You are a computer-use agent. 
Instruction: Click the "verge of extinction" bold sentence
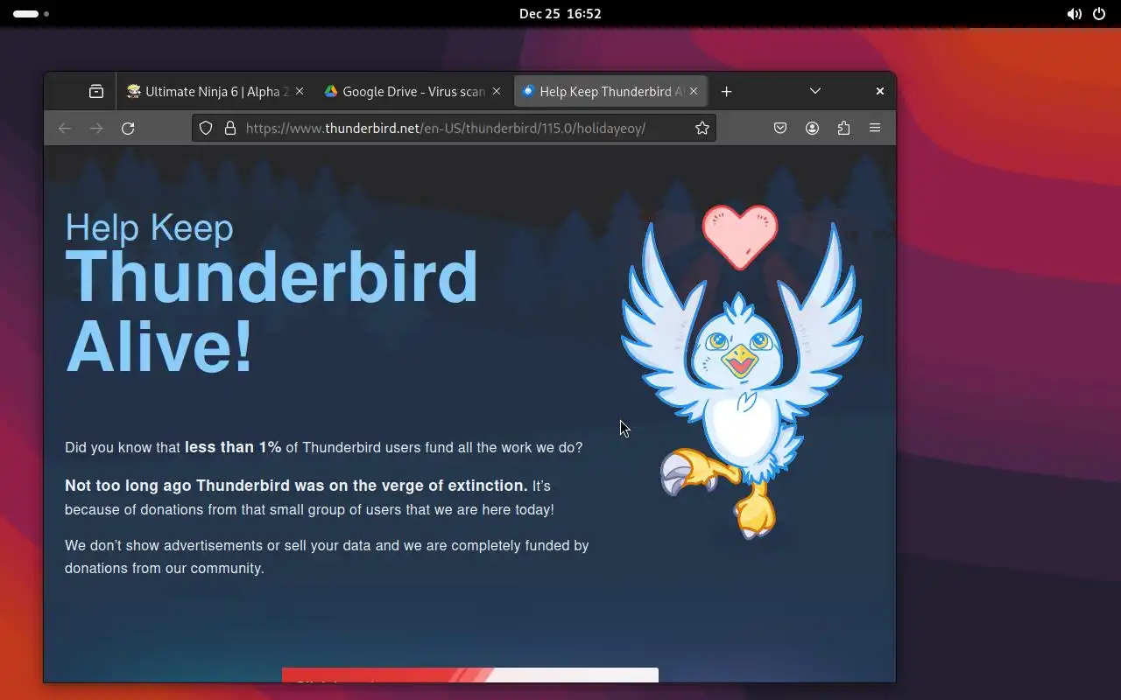tap(296, 486)
